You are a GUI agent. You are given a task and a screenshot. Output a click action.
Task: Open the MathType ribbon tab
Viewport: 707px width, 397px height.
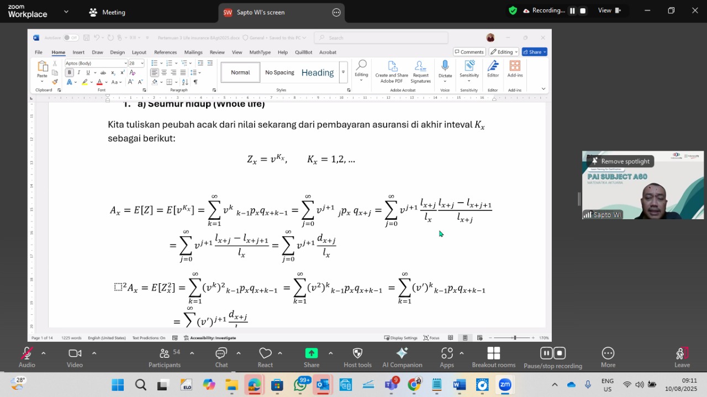[x=260, y=52]
